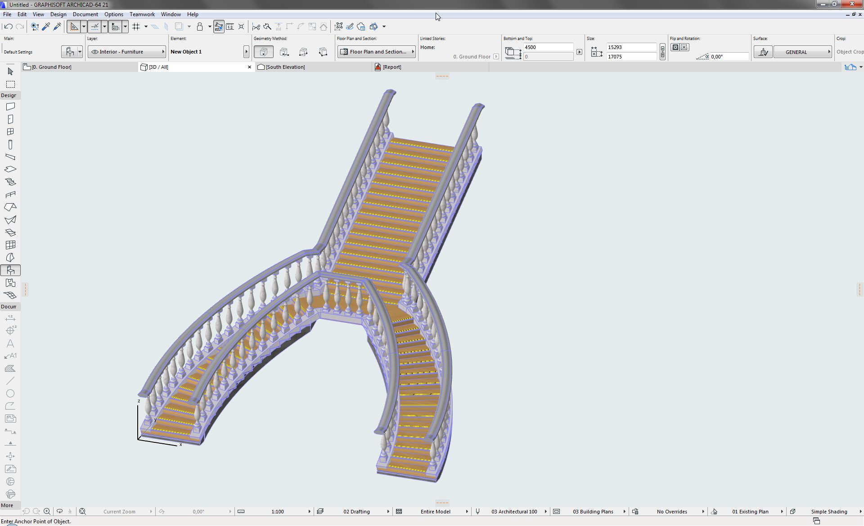864x526 pixels.
Task: Expand the More tools section
Action: click(x=7, y=505)
